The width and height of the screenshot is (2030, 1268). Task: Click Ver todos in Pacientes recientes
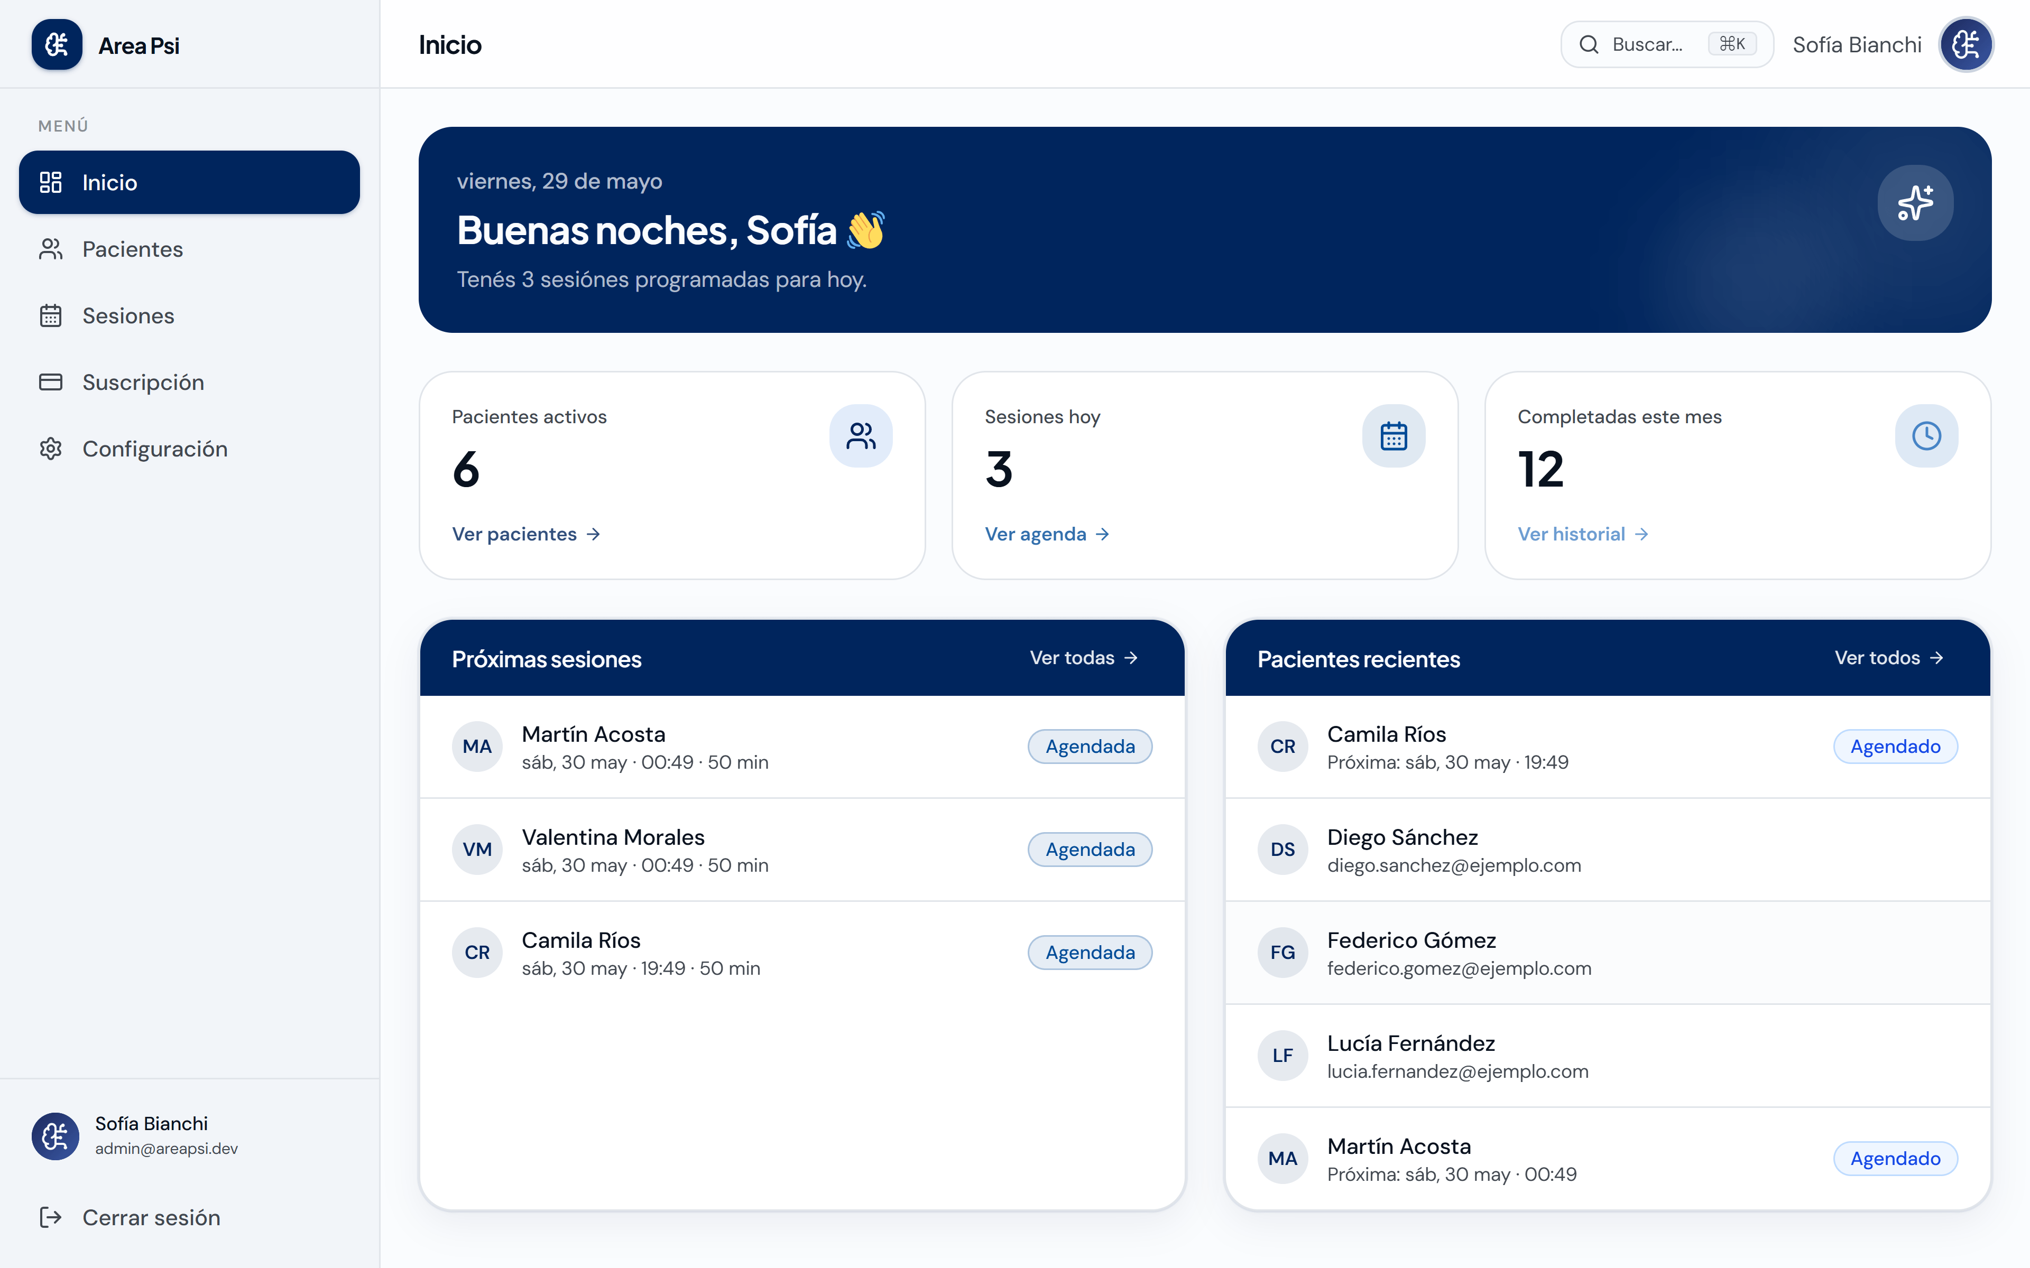tap(1888, 657)
